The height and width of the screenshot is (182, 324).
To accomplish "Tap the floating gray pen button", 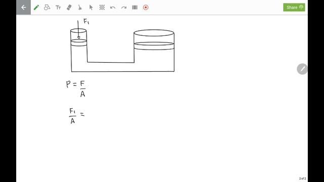I will point(302,69).
